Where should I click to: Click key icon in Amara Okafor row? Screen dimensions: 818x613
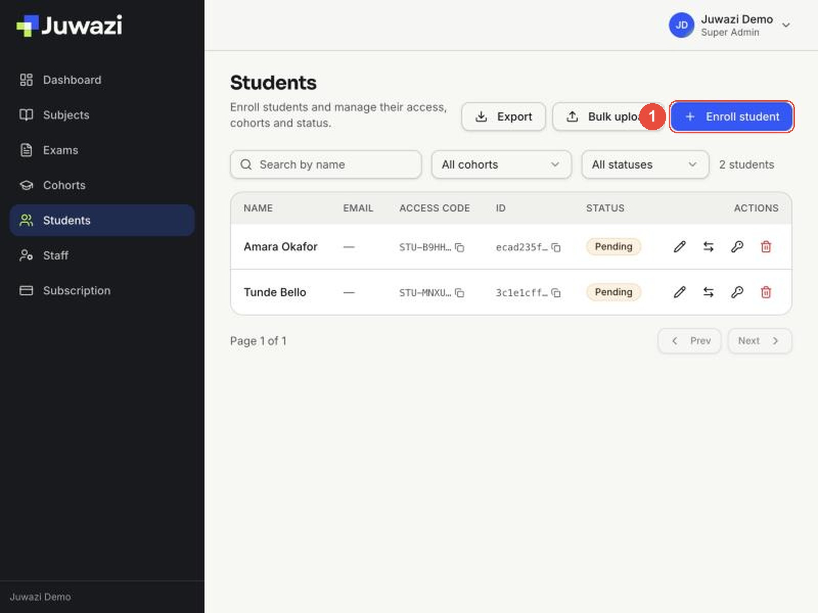(x=737, y=247)
